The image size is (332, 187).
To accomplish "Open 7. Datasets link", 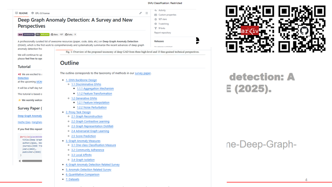I will 73,179.
